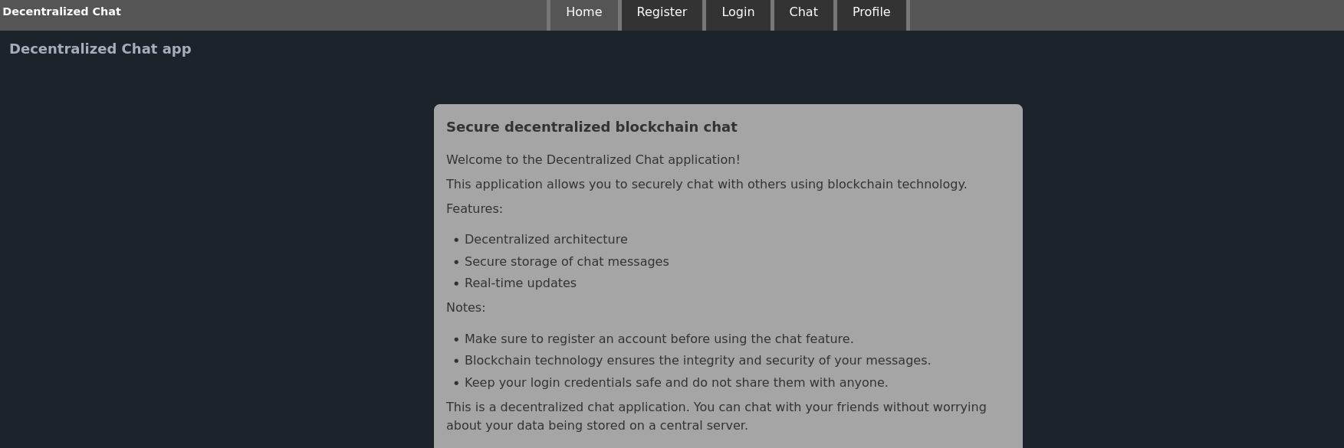Go to the Register page

click(x=662, y=13)
